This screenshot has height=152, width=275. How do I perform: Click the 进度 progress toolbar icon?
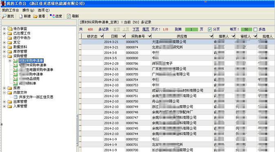pyautogui.click(x=52, y=16)
